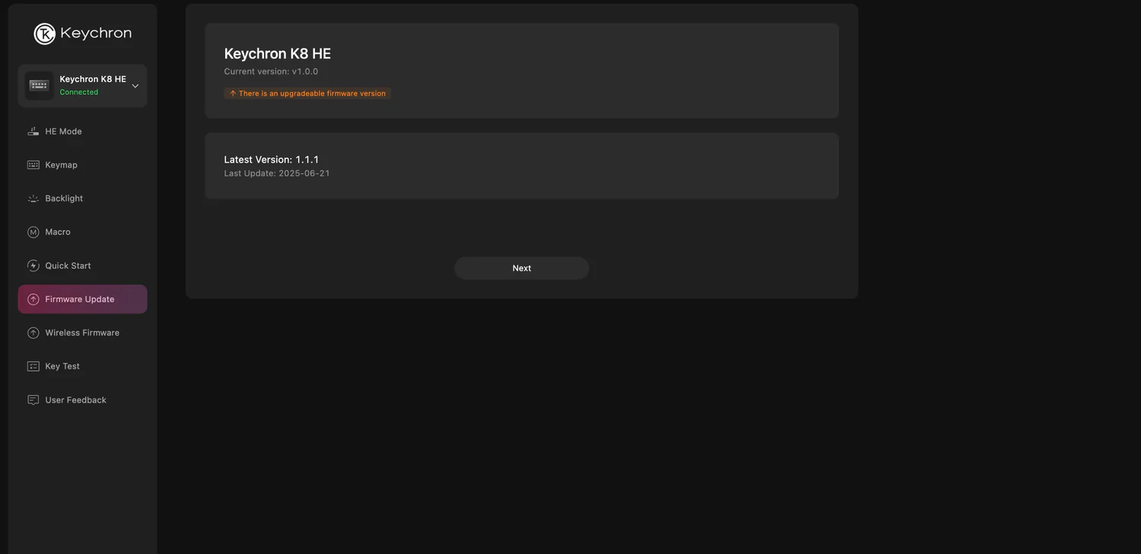
Task: Click the Next button
Action: pos(522,268)
